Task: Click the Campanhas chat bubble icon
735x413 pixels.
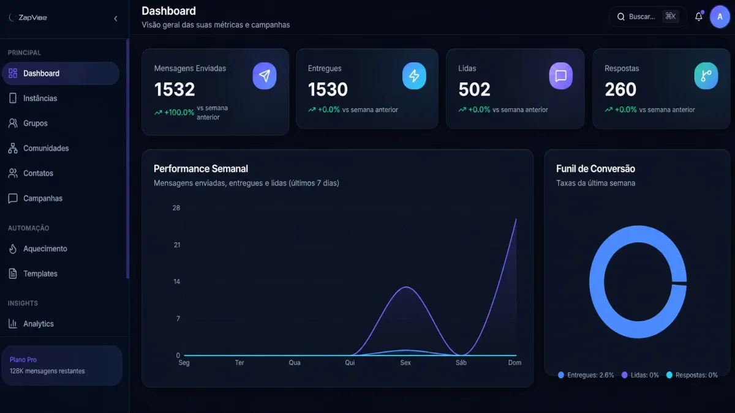Action: click(13, 199)
